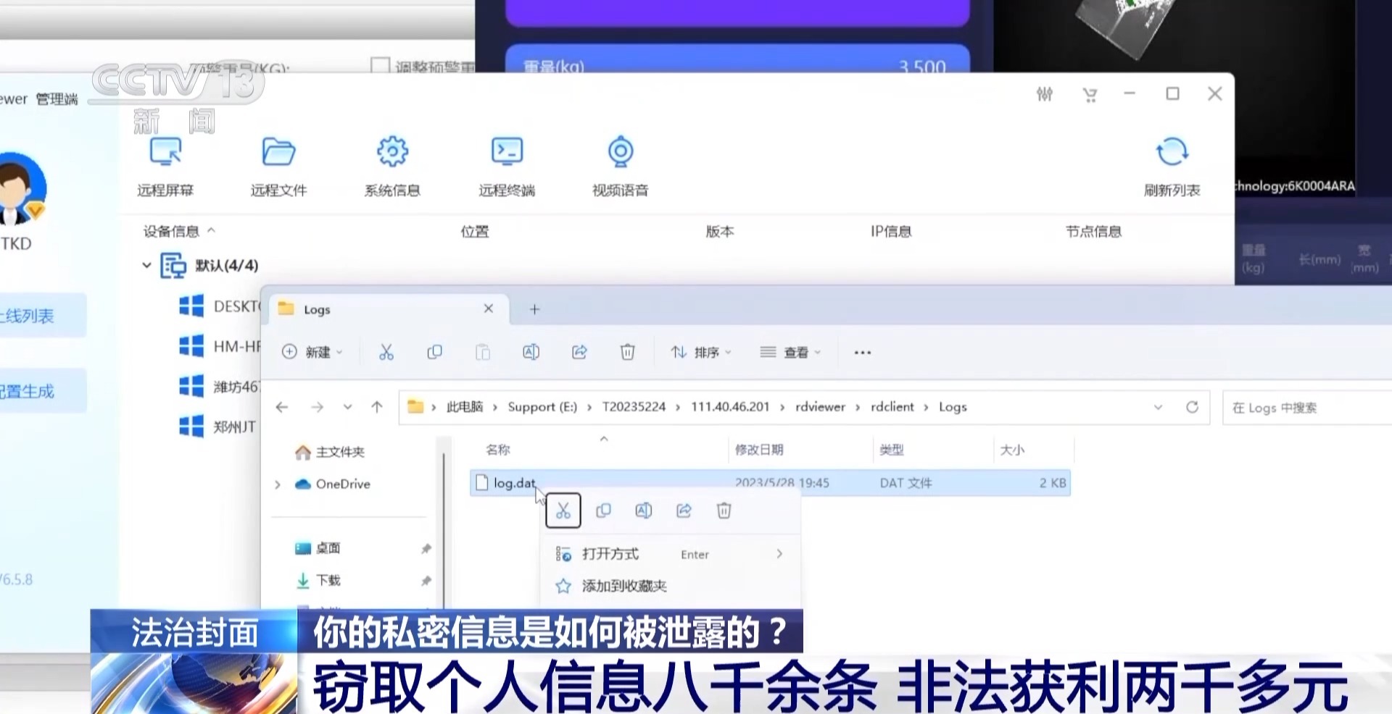The image size is (1392, 714).
Task: Expand the OneDrive tree node
Action: [278, 484]
